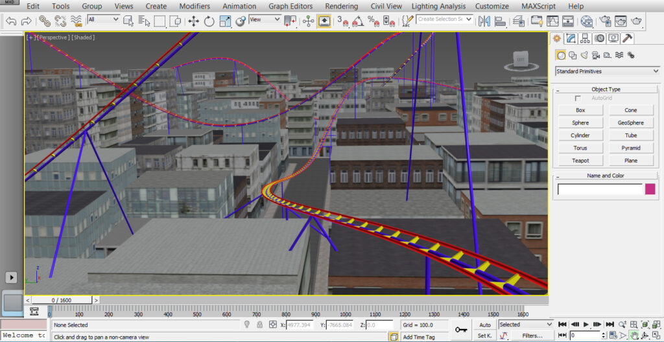The height and width of the screenshot is (342, 664).
Task: Click the Mirror tool icon
Action: 484,21
